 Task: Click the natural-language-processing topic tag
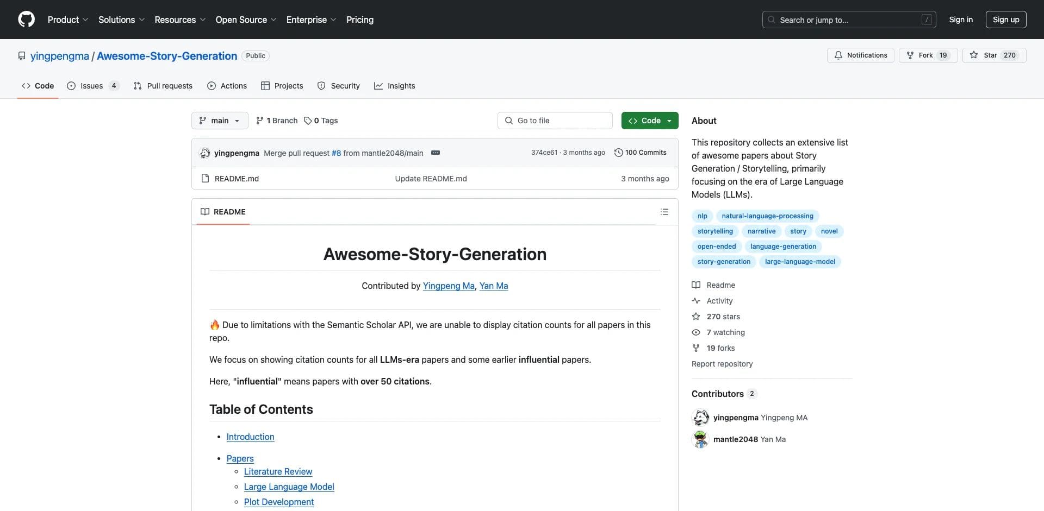click(767, 216)
